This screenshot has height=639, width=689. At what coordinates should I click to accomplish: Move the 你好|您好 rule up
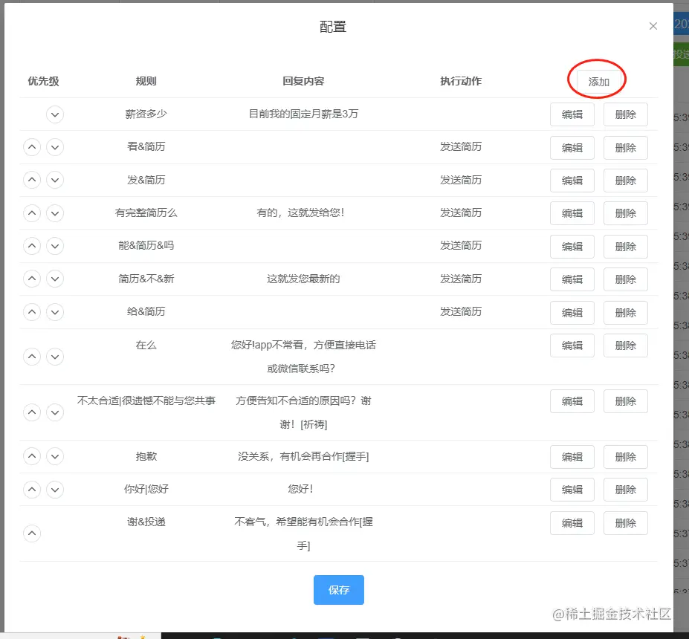pyautogui.click(x=32, y=489)
